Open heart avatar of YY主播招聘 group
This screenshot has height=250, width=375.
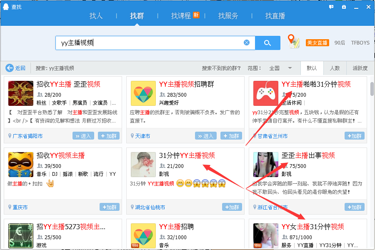(143, 236)
